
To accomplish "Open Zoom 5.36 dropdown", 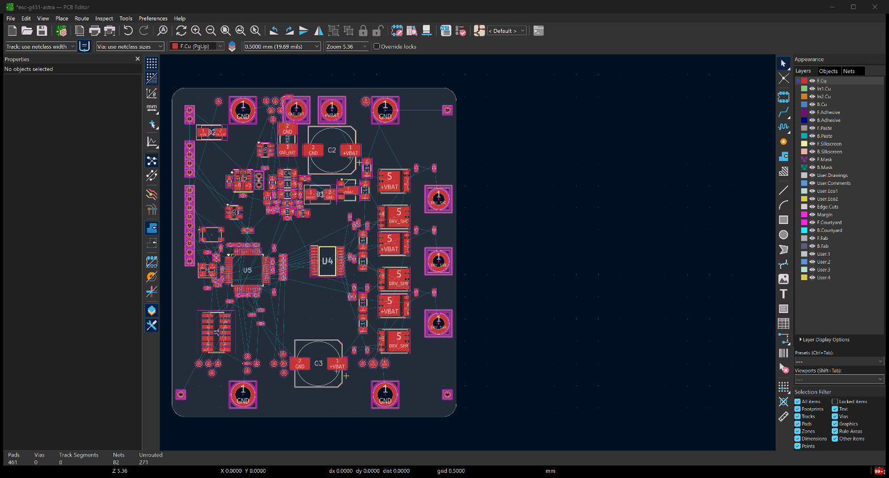I will tap(347, 46).
